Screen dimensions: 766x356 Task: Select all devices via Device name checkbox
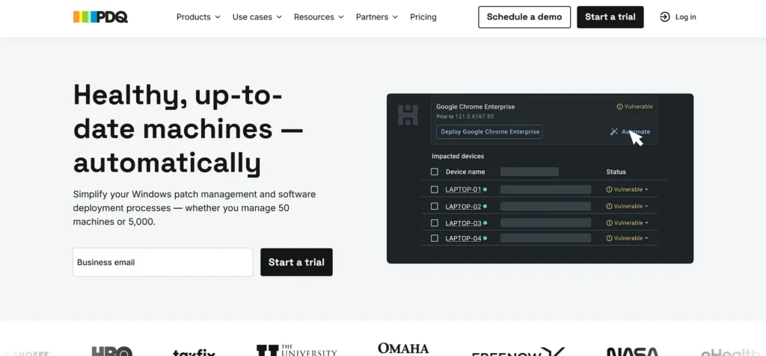click(435, 172)
